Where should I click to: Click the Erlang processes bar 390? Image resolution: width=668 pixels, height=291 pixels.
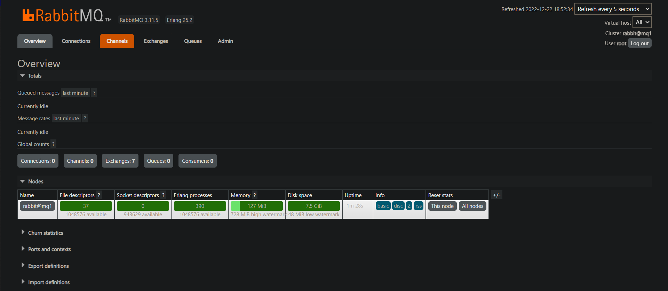(x=200, y=206)
